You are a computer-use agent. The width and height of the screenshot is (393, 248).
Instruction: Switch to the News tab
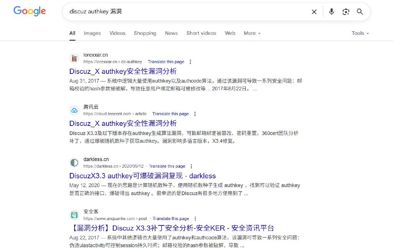point(171,33)
